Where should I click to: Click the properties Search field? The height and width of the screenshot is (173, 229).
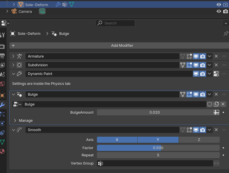coord(116,23)
